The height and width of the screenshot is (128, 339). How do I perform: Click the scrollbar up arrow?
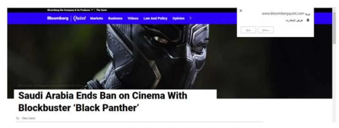pyautogui.click(x=334, y=10)
